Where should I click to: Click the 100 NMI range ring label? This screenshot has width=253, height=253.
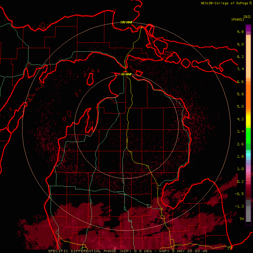pos(126,22)
